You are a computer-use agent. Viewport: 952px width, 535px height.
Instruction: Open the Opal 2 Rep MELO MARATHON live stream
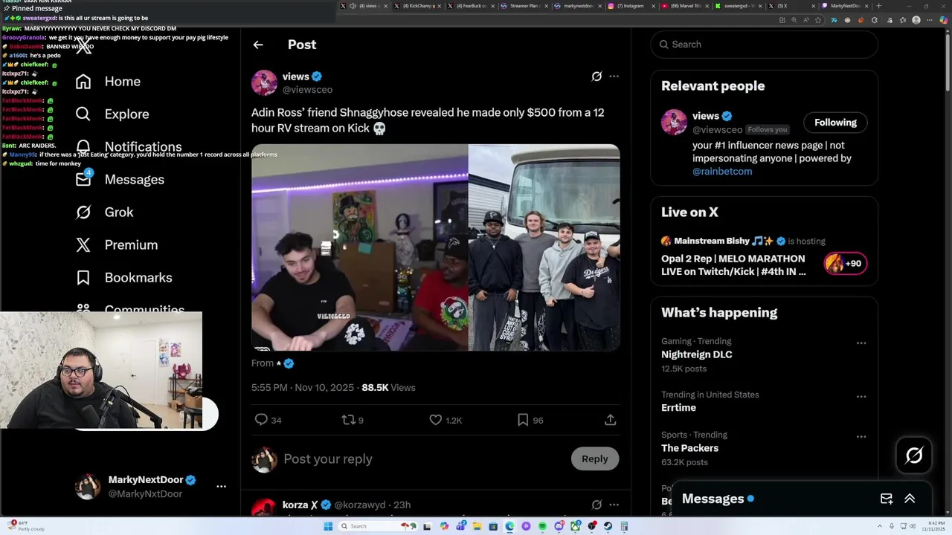pos(733,265)
